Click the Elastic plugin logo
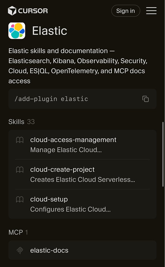 click(17, 31)
